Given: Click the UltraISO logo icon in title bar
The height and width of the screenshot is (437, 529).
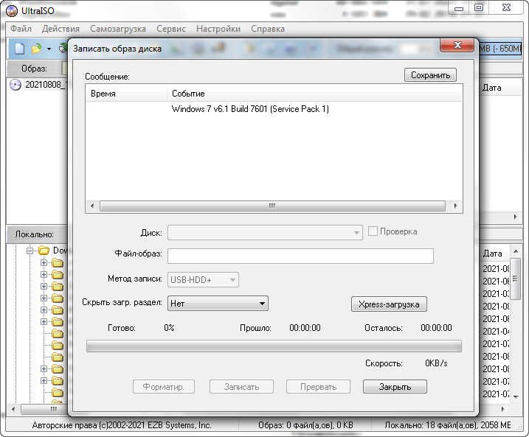Looking at the screenshot, I should pyautogui.click(x=12, y=10).
